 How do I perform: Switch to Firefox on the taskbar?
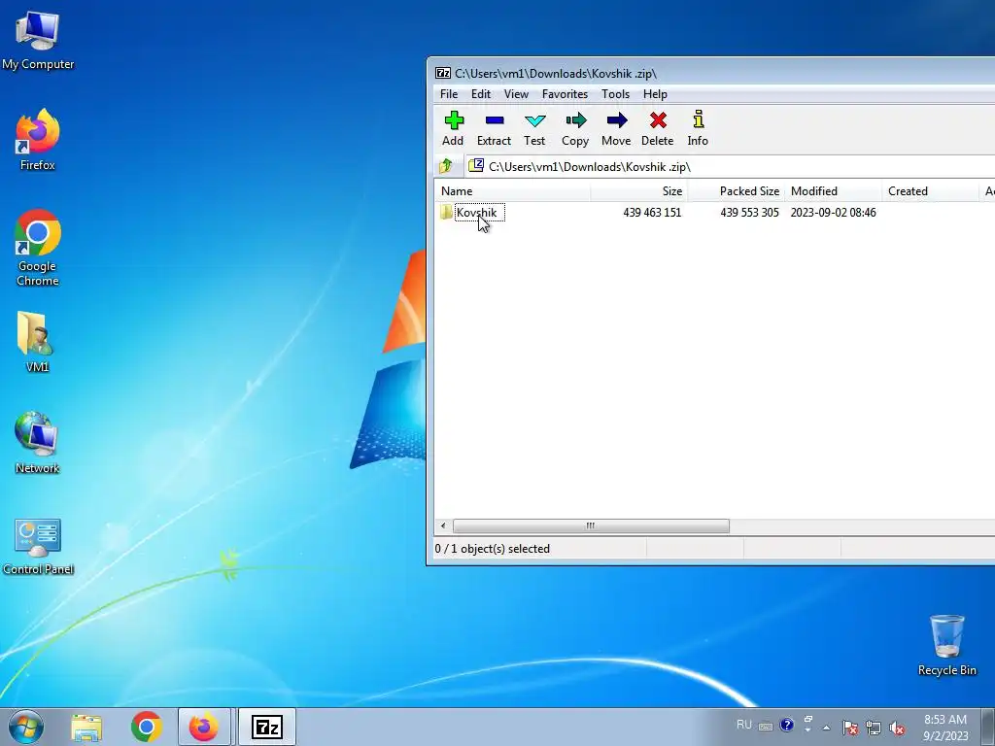tap(204, 727)
